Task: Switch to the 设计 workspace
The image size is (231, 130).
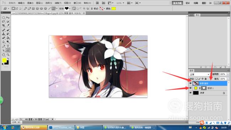Action: [188, 3]
